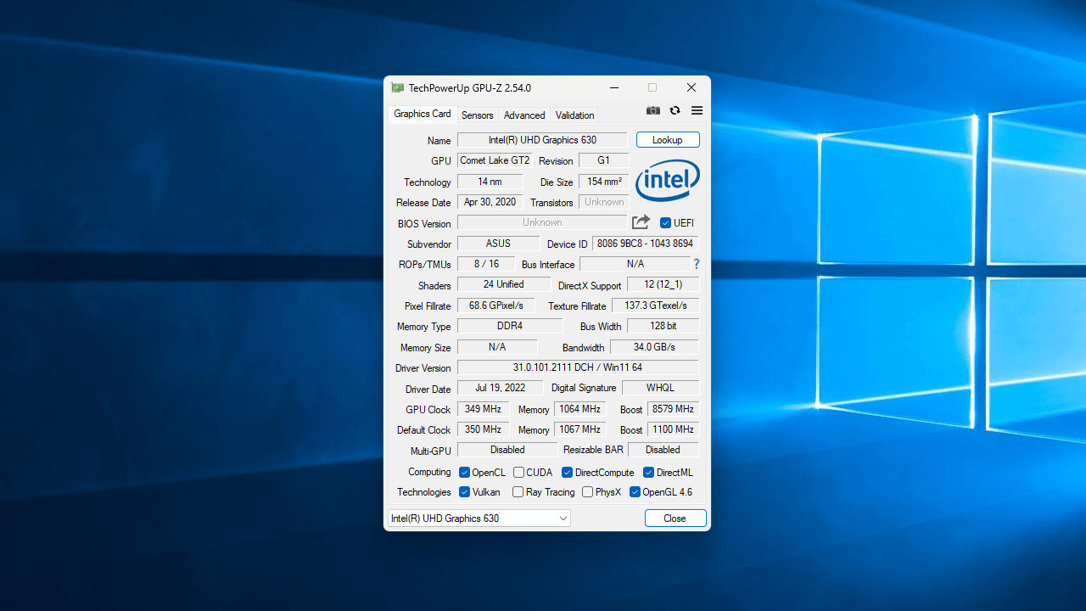The width and height of the screenshot is (1086, 611).
Task: Click the Multi-GPU field showing Disabled
Action: tap(507, 450)
